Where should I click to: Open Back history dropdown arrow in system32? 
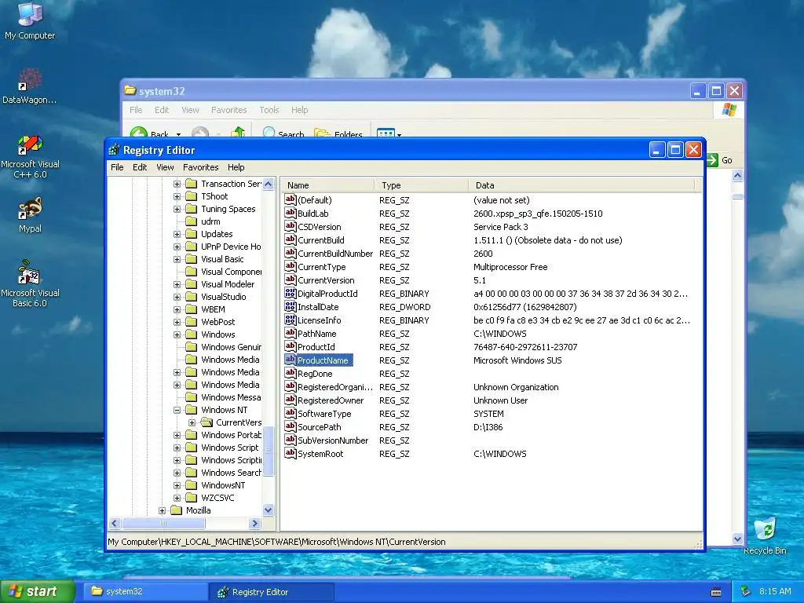click(178, 134)
